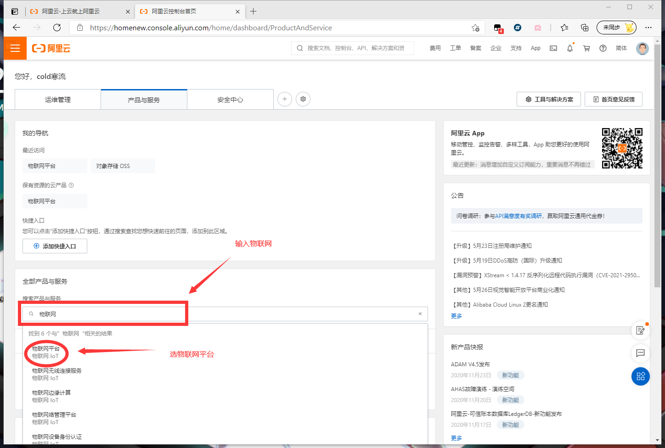Open Cloud Shell terminal icon

point(553,48)
